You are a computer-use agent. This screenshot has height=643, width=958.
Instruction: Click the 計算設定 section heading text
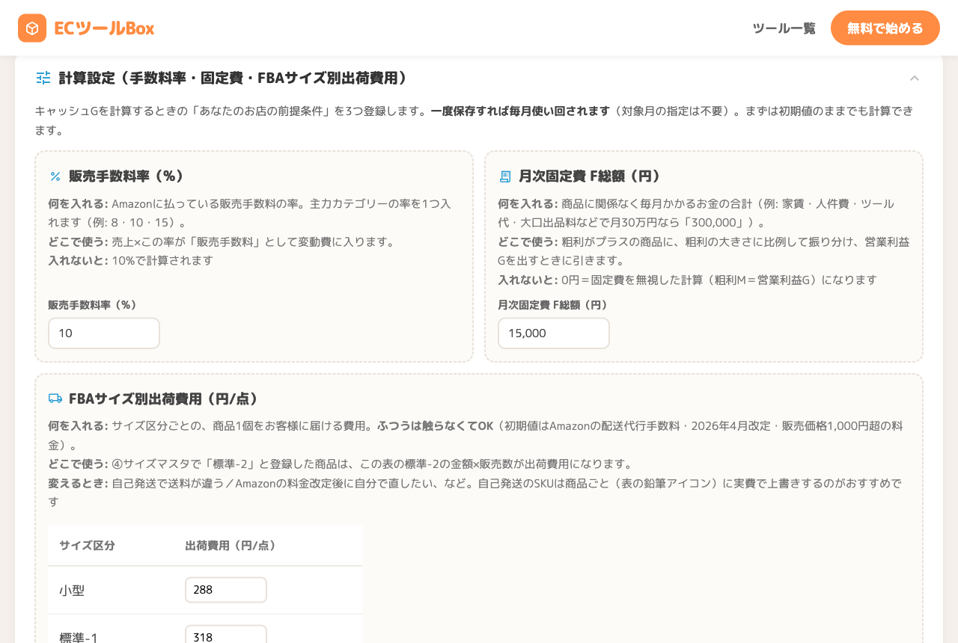[x=234, y=78]
